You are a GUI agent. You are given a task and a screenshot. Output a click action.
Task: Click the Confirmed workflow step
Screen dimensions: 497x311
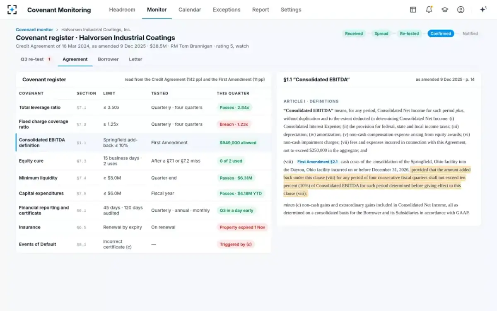coord(441,34)
